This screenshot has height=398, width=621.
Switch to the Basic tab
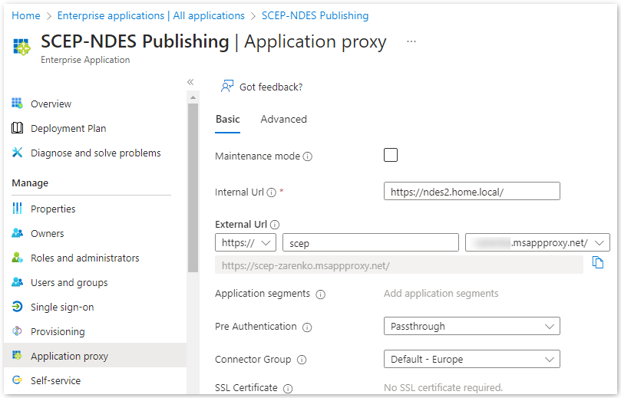228,120
